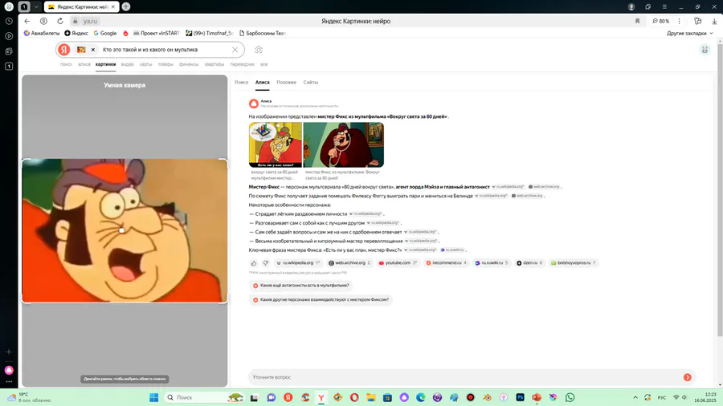Open File Explorer from the taskbar

tap(370, 397)
